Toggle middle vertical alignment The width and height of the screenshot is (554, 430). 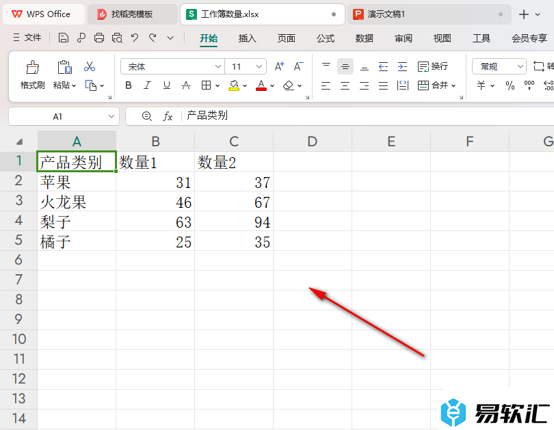345,66
